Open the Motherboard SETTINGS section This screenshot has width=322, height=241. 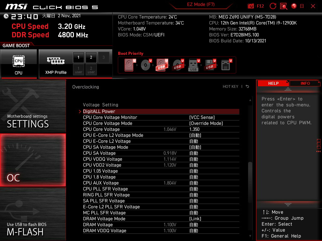33,106
